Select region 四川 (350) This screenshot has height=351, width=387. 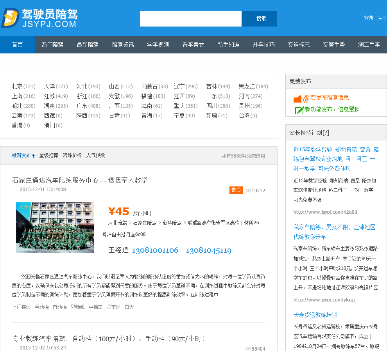218,106
